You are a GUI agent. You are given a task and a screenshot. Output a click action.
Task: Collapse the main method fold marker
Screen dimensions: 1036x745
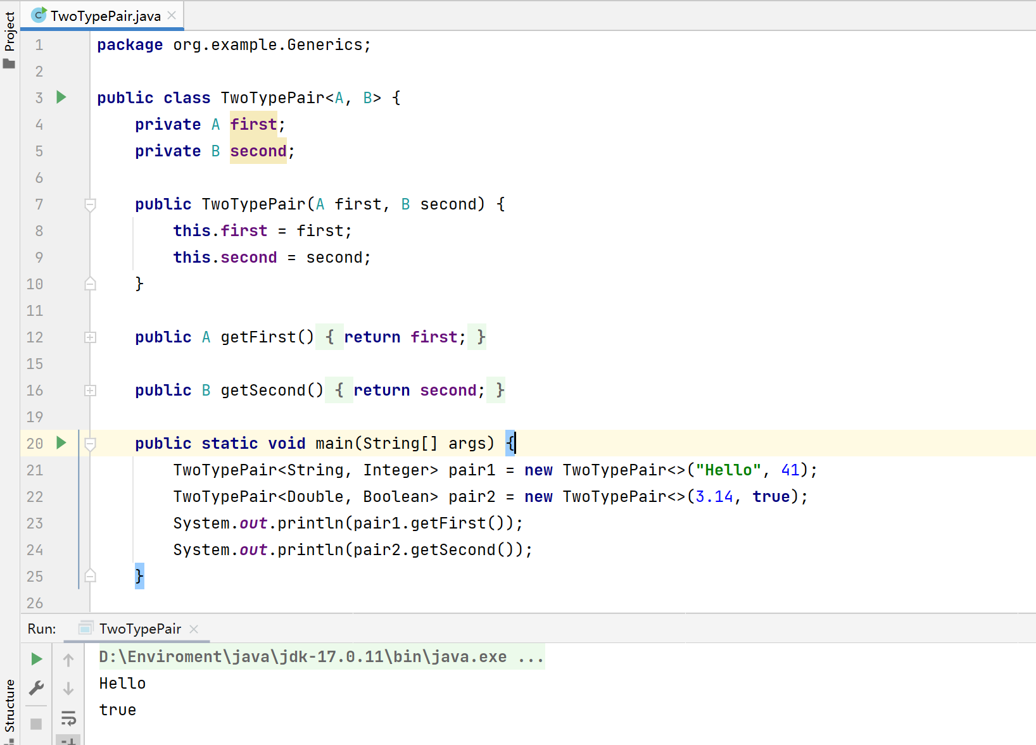click(x=91, y=444)
